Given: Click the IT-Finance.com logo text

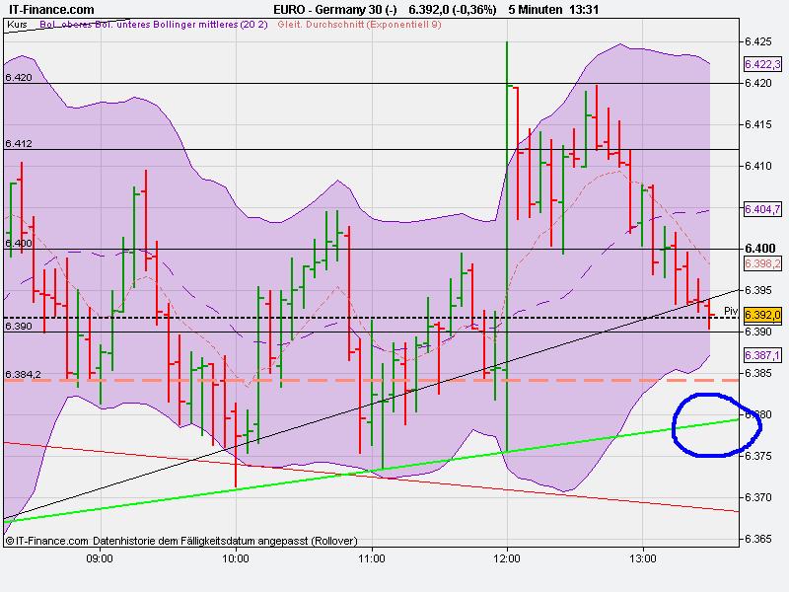Looking at the screenshot, I should click(x=49, y=8).
